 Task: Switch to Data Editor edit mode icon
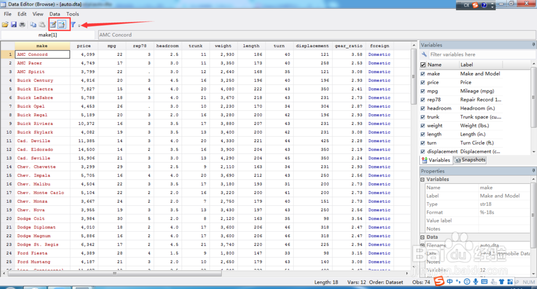(x=53, y=25)
